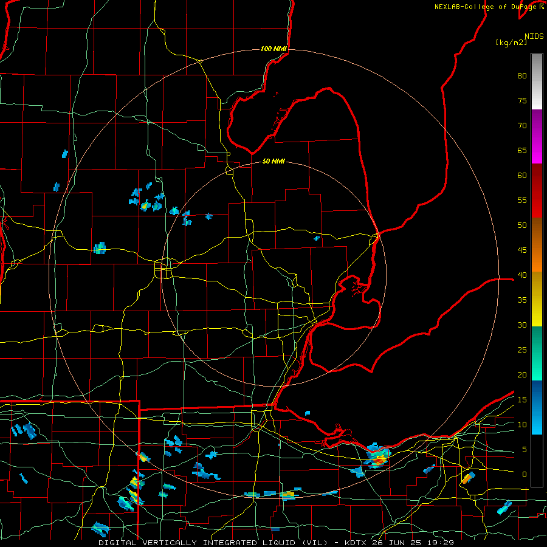The image size is (547, 547).
Task: Click the 100 NMI range ring label
Action: click(273, 49)
